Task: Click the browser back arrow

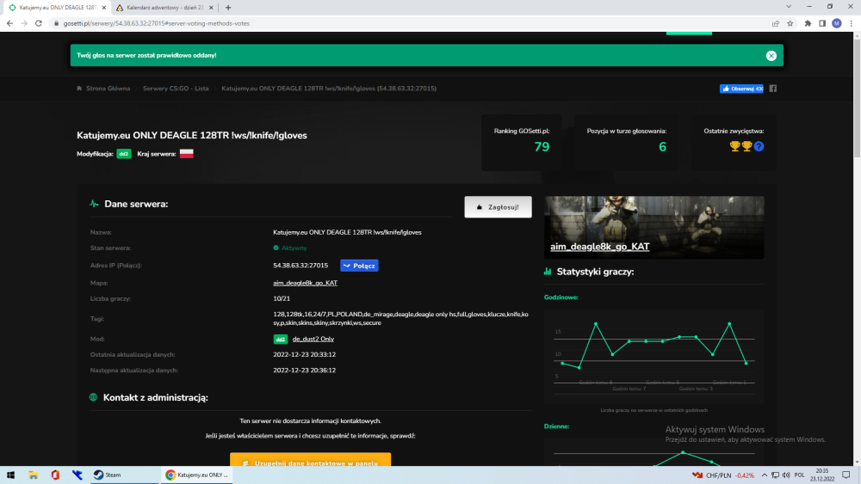Action: click(9, 23)
